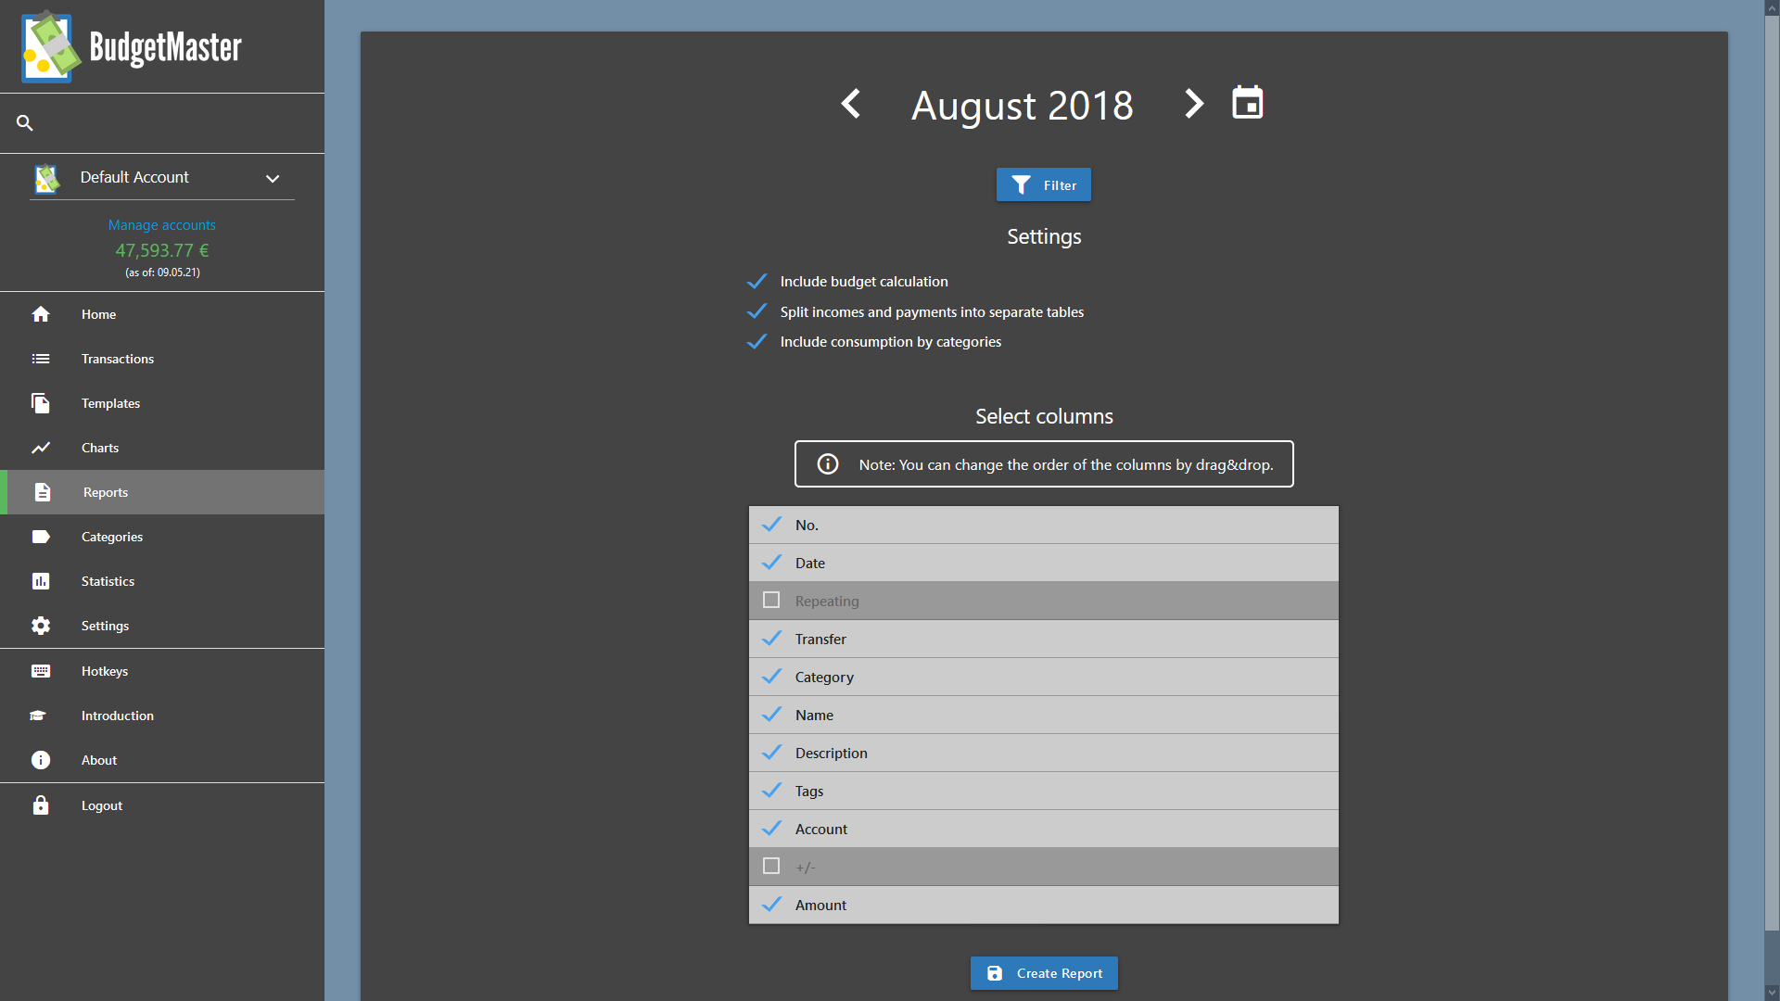Enable the Repeating column checkbox
The image size is (1780, 1001).
click(x=771, y=600)
